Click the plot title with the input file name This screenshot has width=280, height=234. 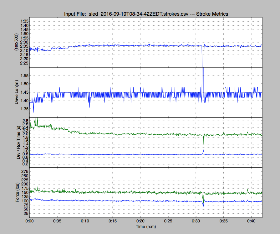coord(145,14)
